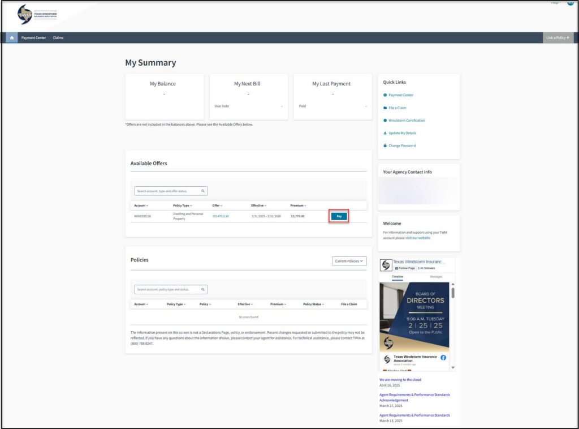This screenshot has height=429, width=579.
Task: Click the home icon in navigation bar
Action: [x=11, y=38]
